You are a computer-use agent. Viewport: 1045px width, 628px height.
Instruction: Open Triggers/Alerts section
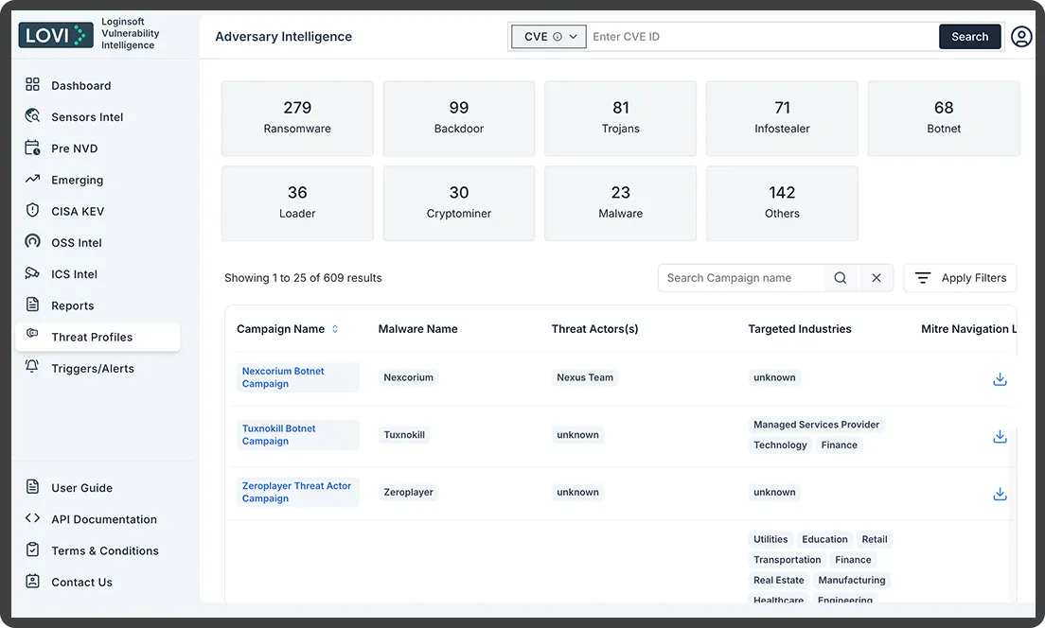click(x=93, y=368)
